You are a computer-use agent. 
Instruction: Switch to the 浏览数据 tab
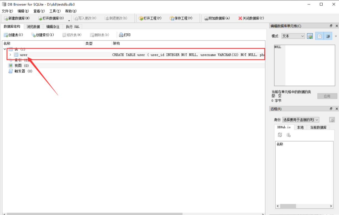[33, 27]
